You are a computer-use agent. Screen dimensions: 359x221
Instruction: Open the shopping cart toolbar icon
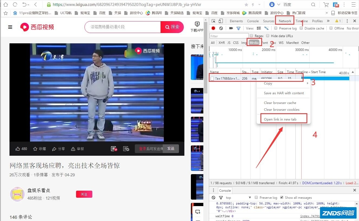(x=326, y=5)
